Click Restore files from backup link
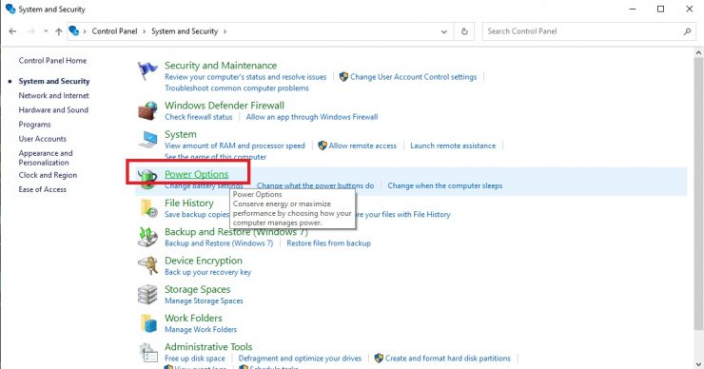 [328, 243]
